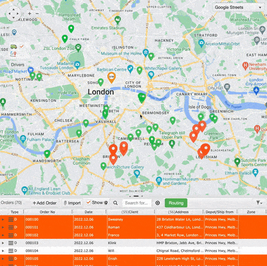This screenshot has height=266, width=267.
Task: Select the address 228 Lewisham High St
Action: point(180,259)
